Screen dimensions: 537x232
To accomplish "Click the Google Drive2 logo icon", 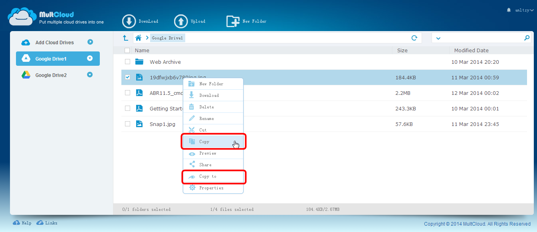I will click(26, 75).
